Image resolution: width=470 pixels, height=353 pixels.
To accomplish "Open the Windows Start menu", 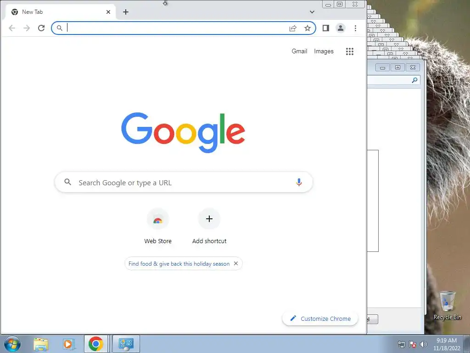I will [12, 344].
